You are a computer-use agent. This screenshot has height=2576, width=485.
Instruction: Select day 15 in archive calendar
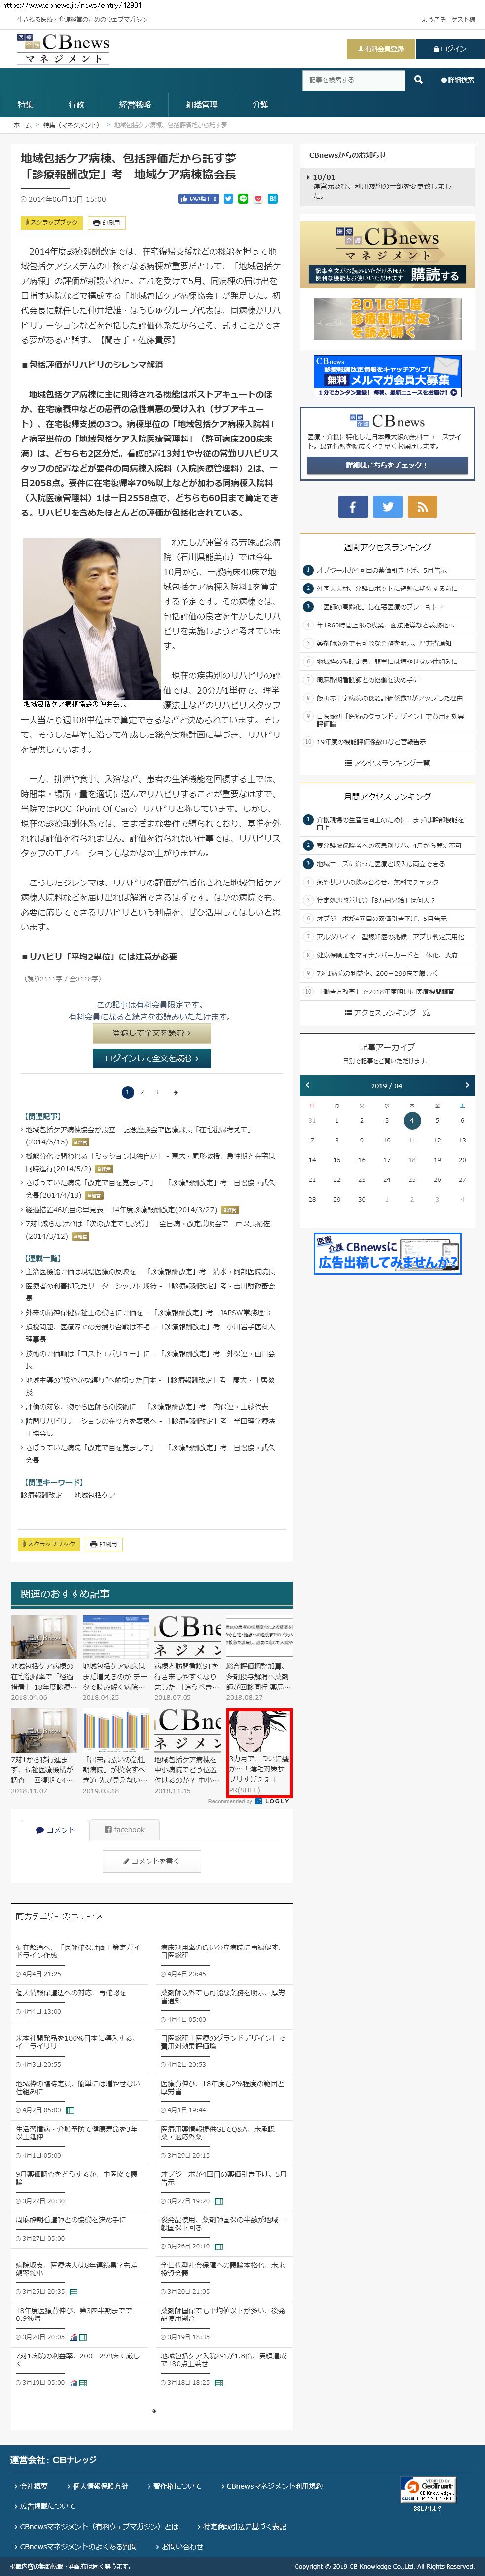337,1160
